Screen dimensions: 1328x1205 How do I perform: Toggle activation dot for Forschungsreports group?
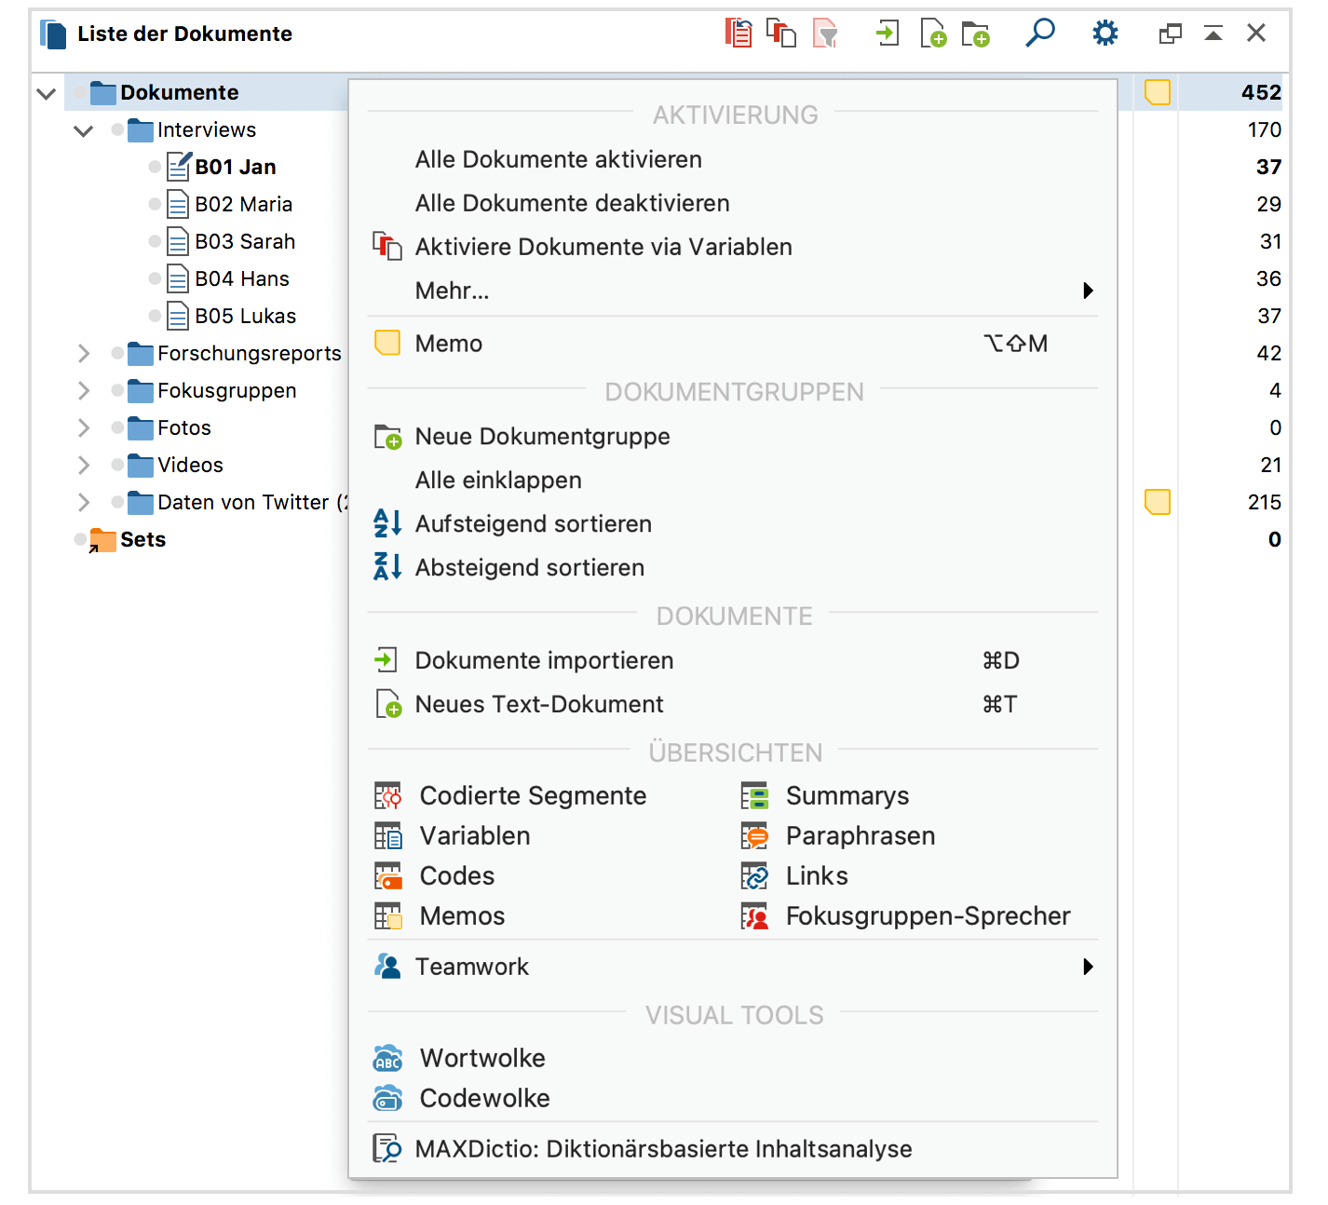click(x=117, y=353)
